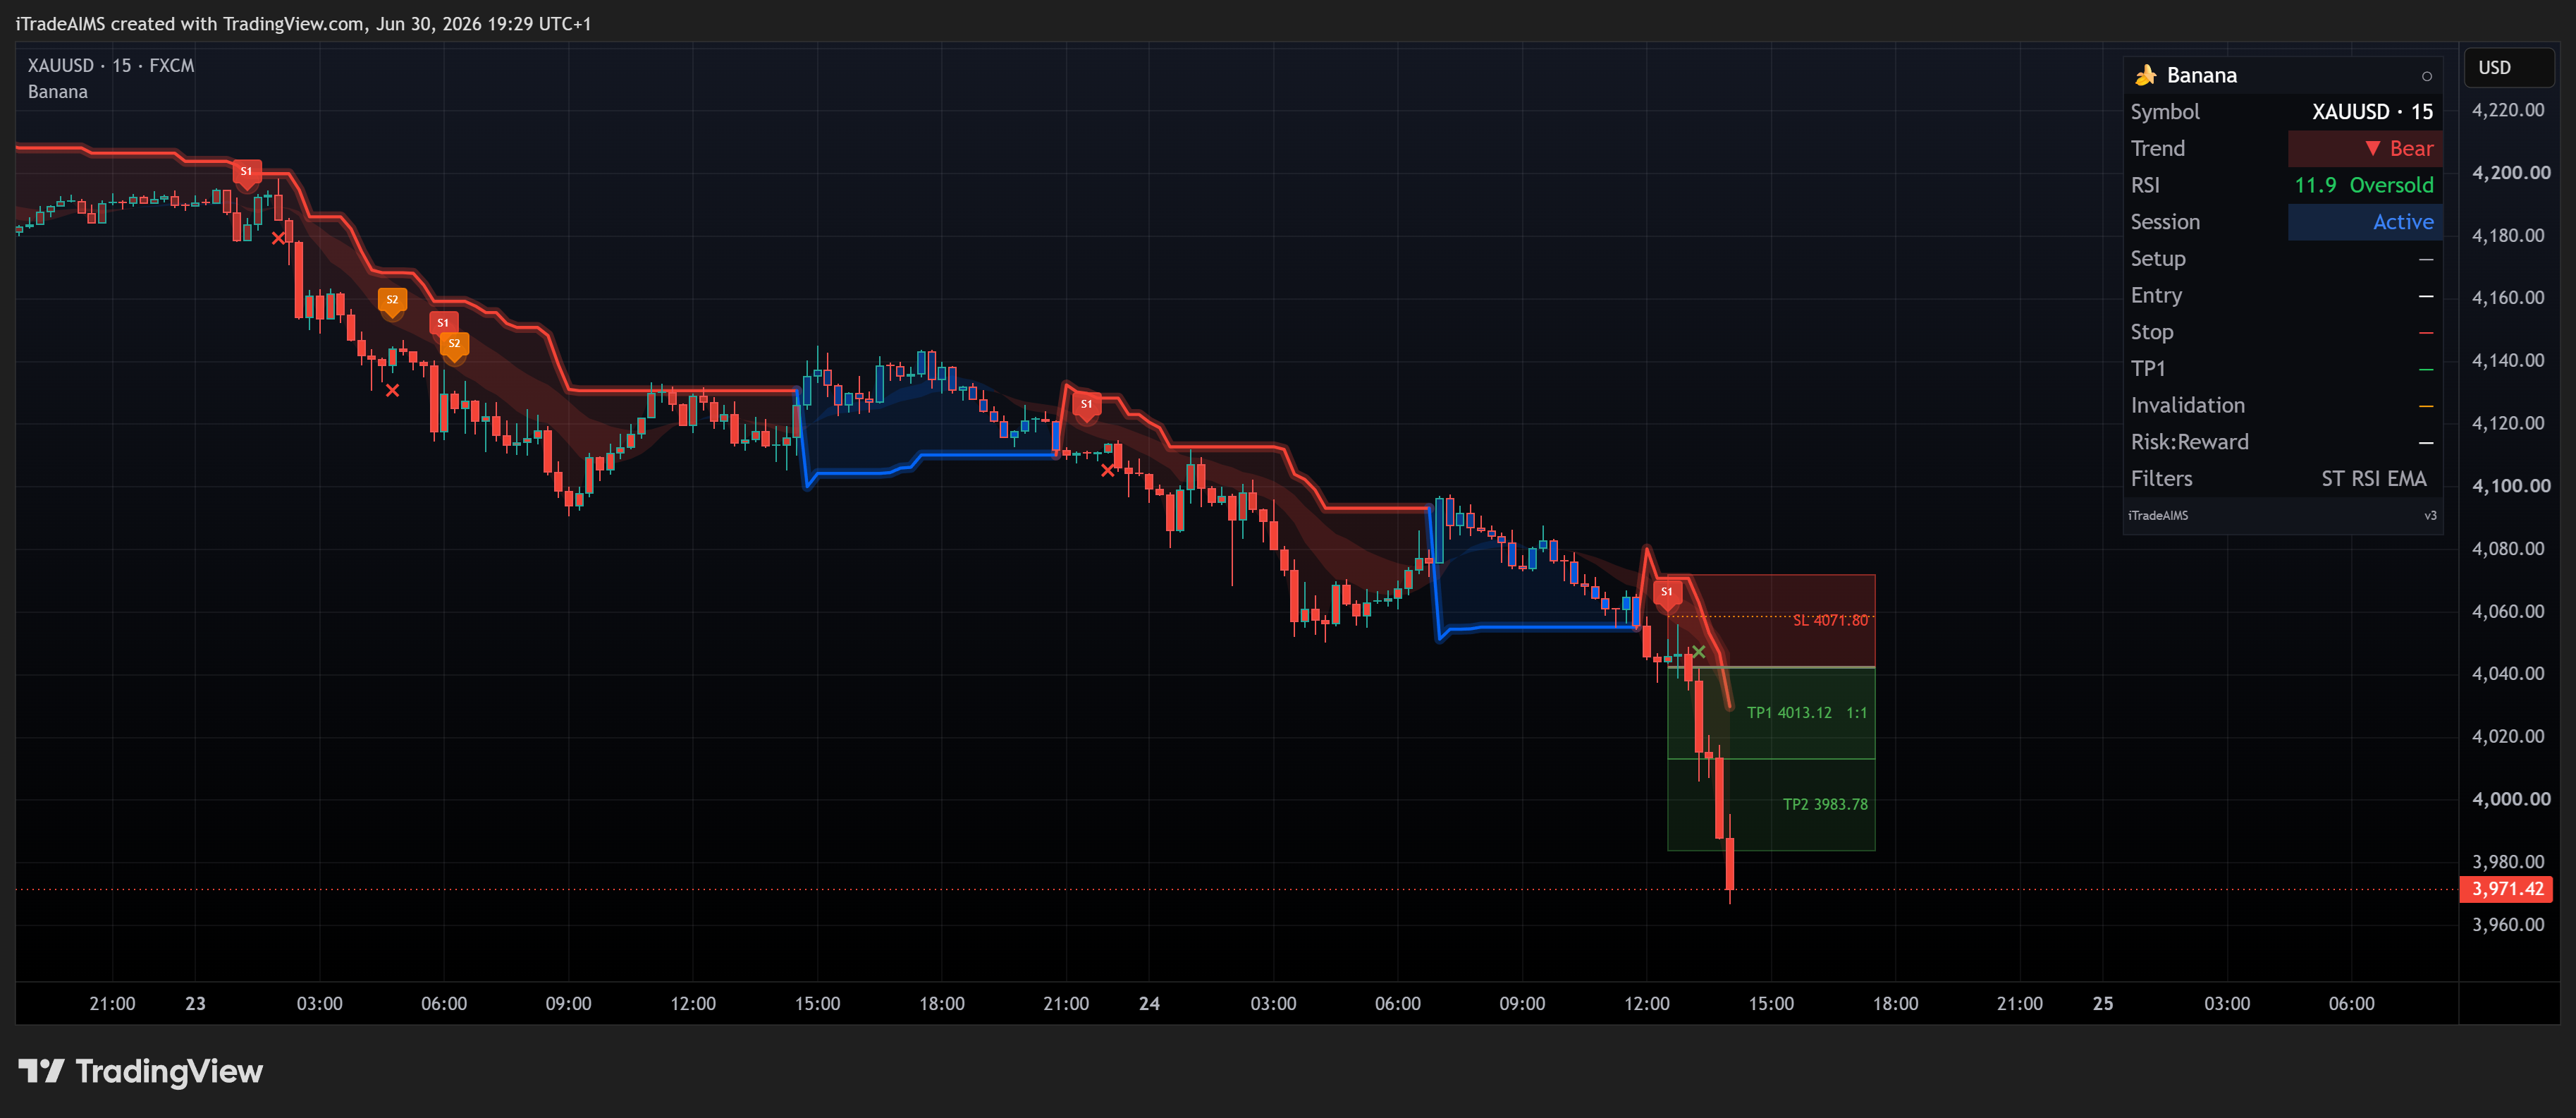Click the 4,000.00 price axis label
This screenshot has height=1118, width=2576.
[2510, 798]
